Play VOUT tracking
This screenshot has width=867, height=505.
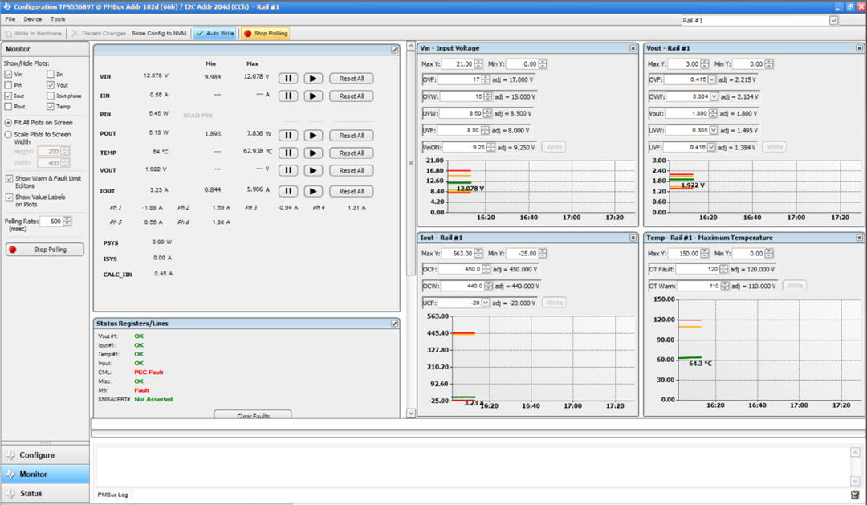[x=313, y=170]
